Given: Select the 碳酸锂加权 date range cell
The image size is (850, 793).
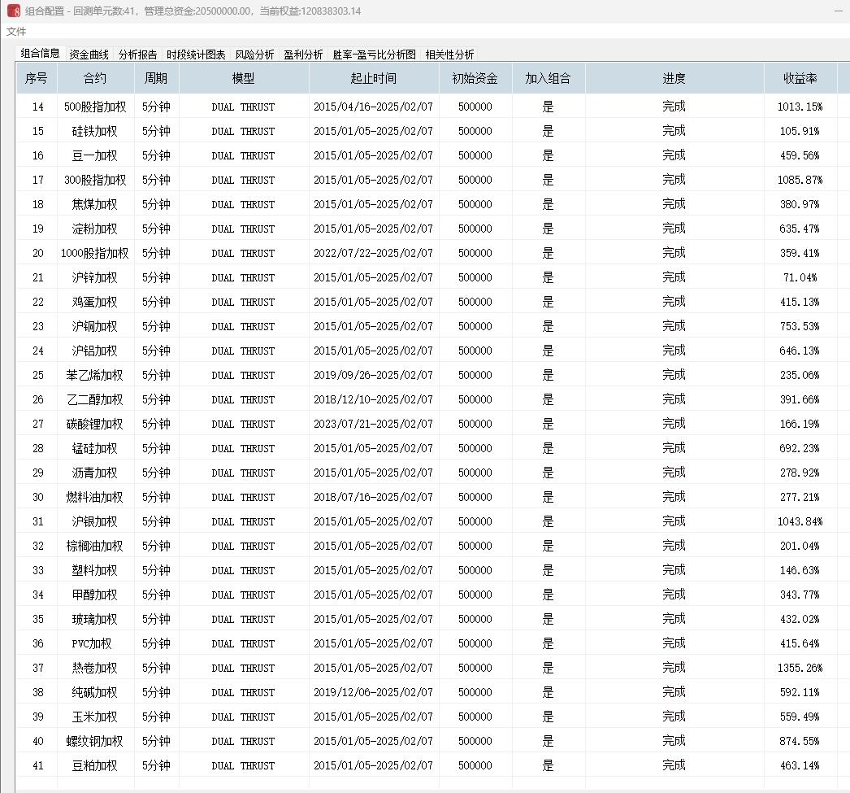Looking at the screenshot, I should coord(373,424).
